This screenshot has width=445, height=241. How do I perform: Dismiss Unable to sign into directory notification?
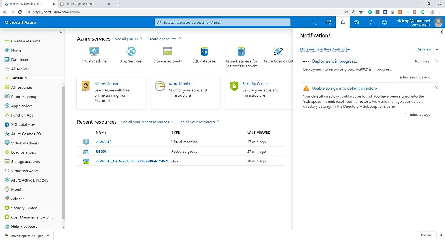click(436, 88)
